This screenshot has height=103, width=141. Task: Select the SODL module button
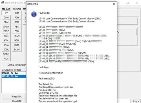6,50
